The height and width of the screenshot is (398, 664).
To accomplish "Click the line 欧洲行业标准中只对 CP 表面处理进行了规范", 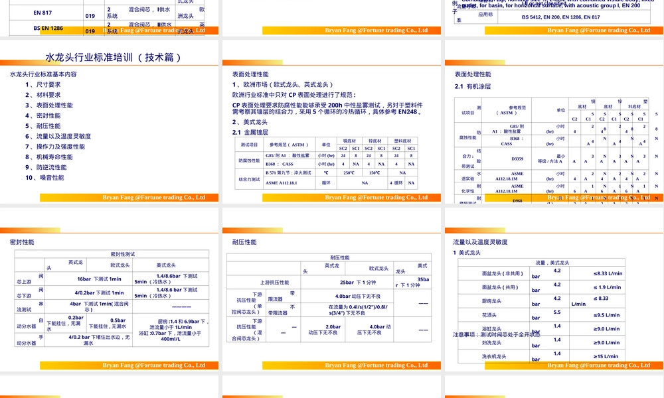I will point(294,95).
